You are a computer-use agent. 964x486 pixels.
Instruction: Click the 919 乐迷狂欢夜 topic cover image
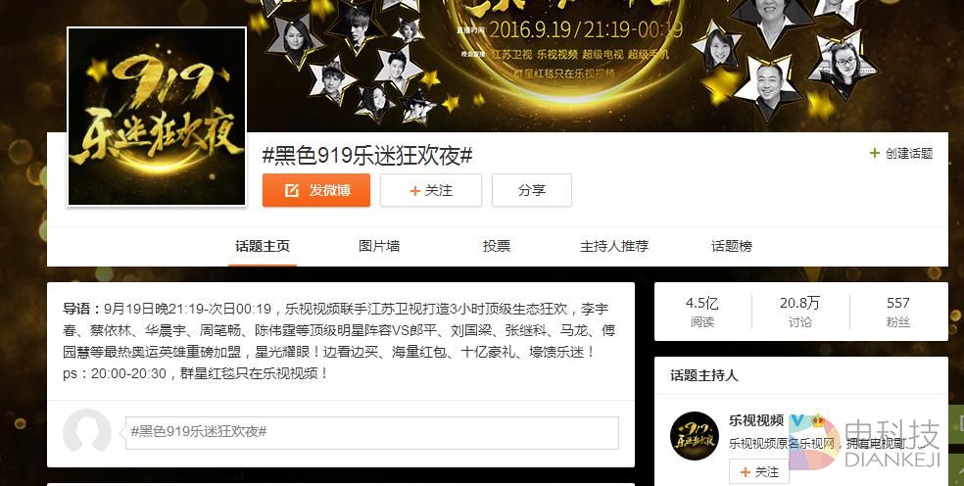click(x=157, y=117)
